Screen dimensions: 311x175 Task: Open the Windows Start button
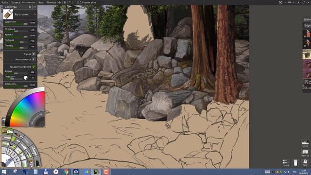coord(4,172)
